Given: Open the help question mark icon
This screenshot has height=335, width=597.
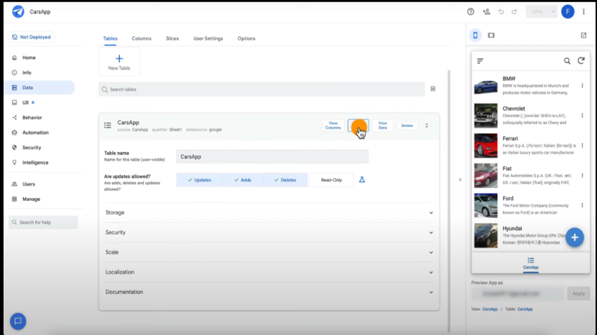Looking at the screenshot, I should tap(471, 12).
